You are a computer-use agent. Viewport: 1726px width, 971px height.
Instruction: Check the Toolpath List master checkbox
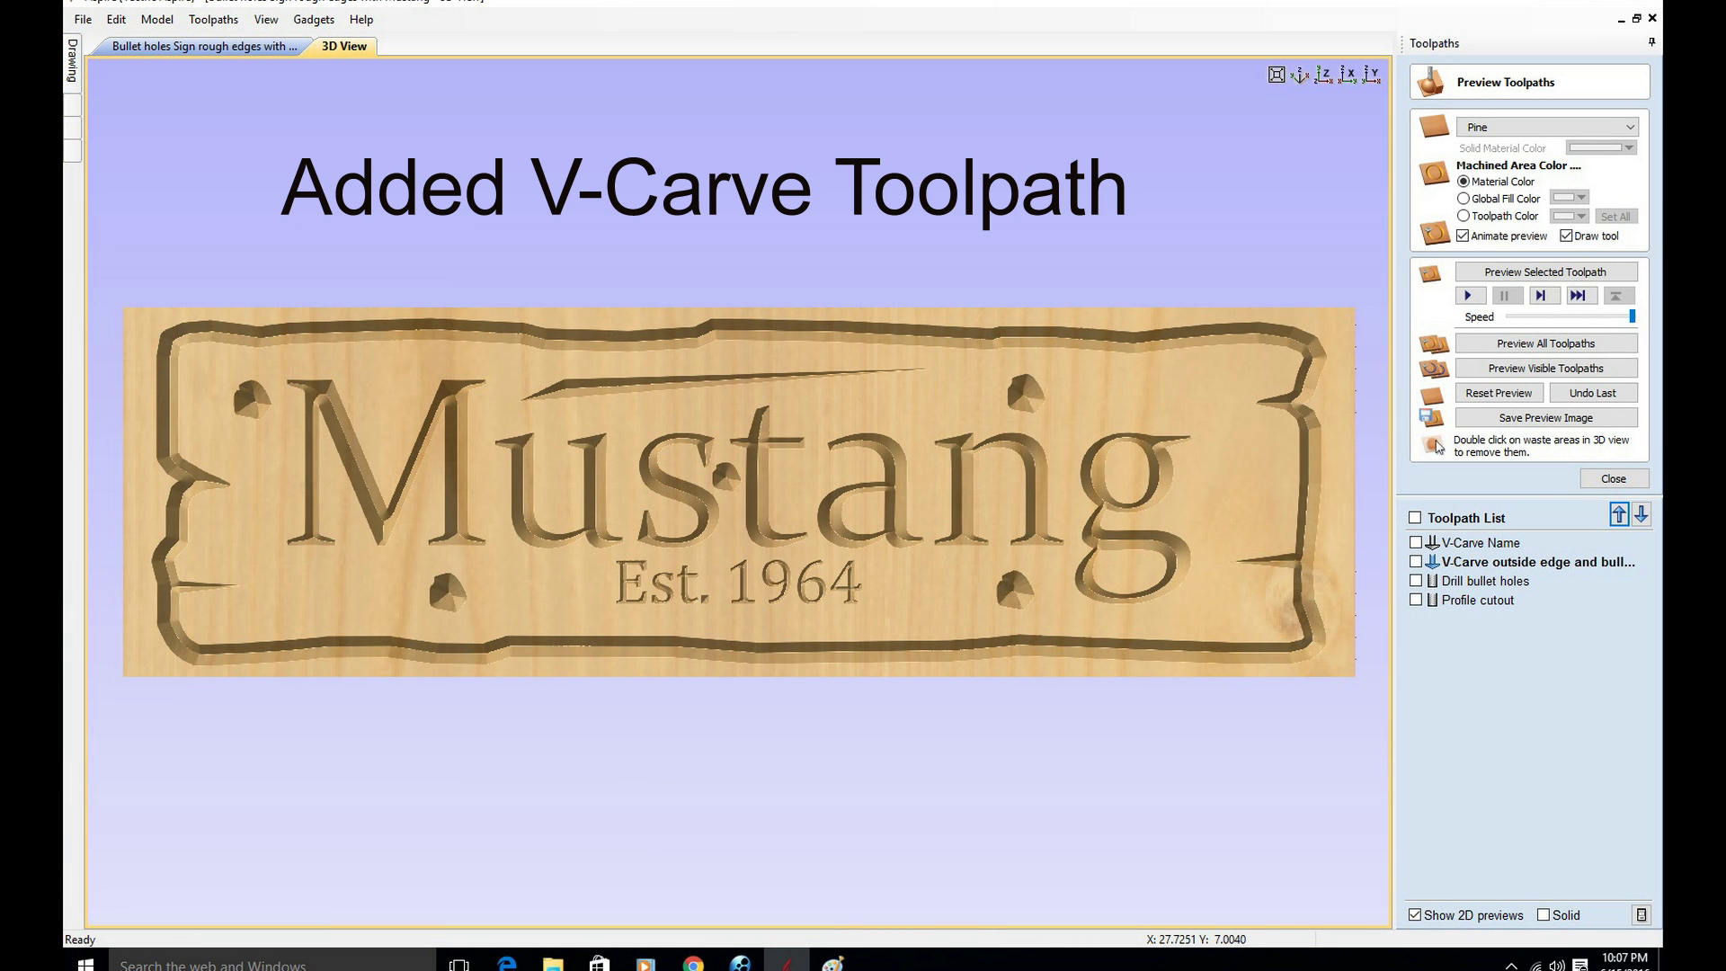point(1415,518)
